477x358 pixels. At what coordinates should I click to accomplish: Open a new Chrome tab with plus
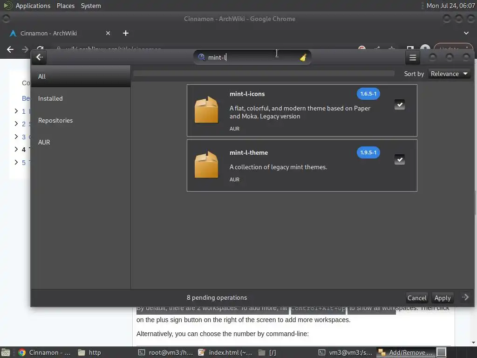126,33
